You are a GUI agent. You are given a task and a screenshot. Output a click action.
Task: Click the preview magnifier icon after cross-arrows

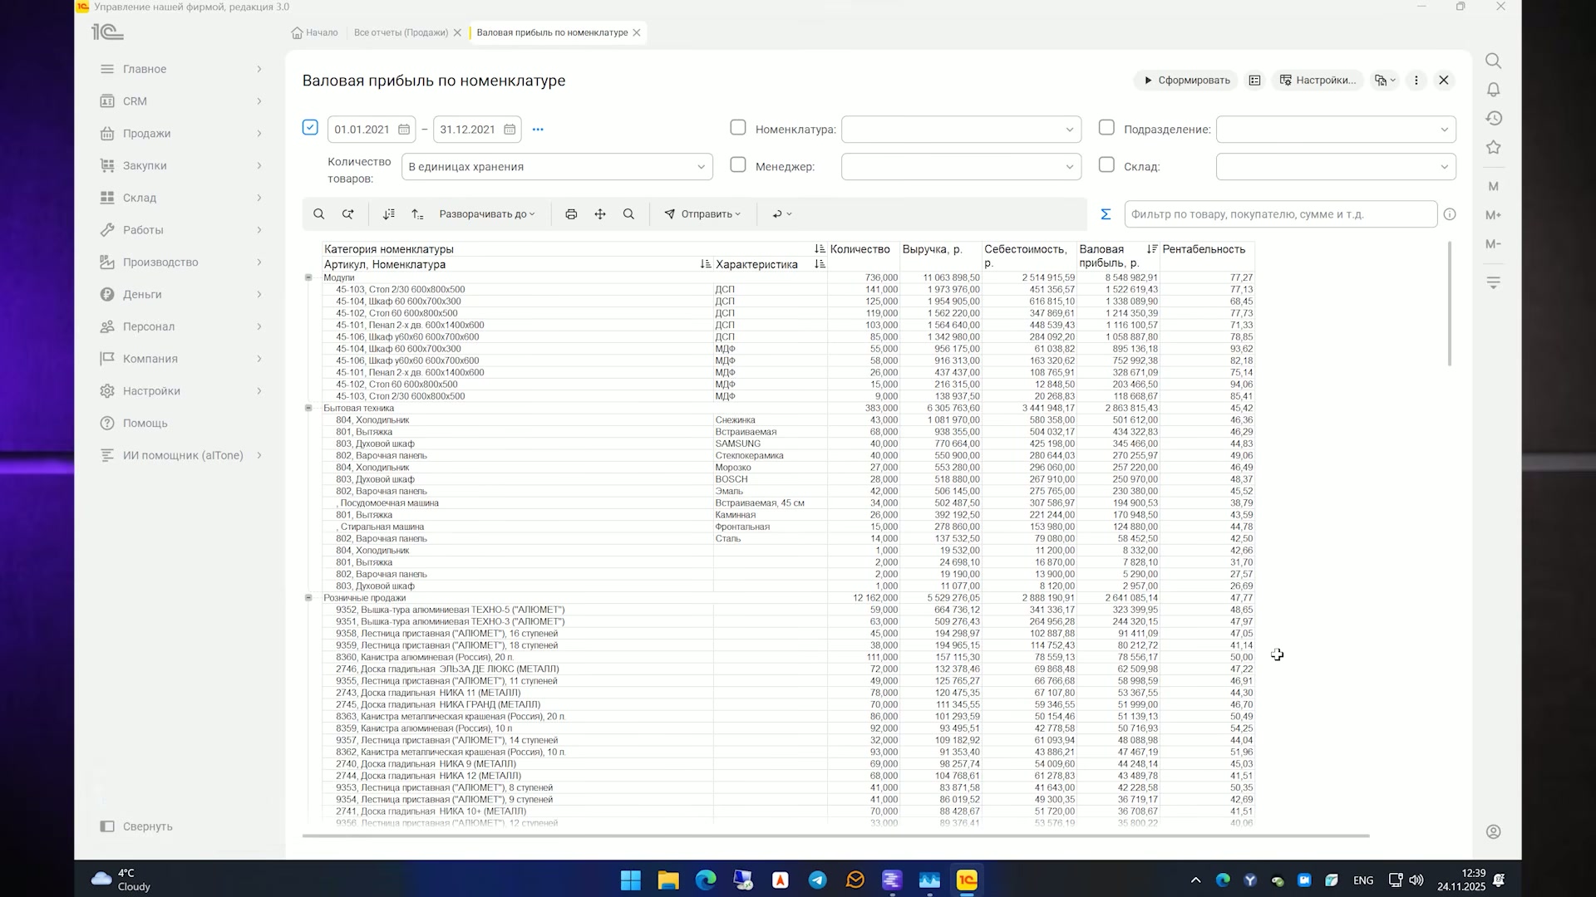[x=629, y=214]
